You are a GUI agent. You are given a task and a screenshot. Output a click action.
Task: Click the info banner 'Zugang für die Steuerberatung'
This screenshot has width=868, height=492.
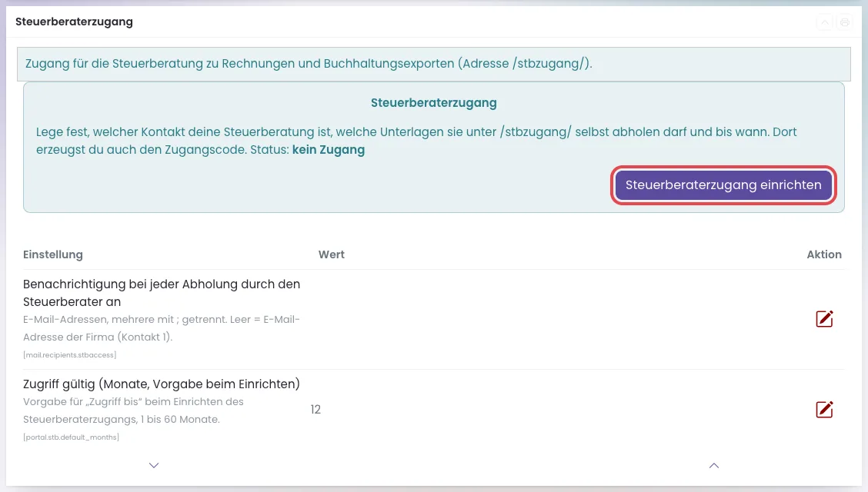tap(434, 64)
